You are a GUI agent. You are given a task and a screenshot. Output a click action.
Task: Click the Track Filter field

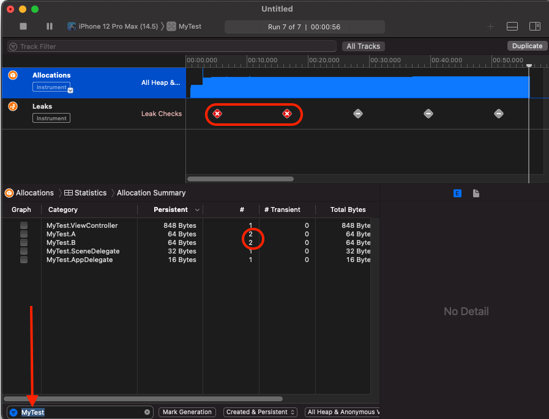point(171,46)
